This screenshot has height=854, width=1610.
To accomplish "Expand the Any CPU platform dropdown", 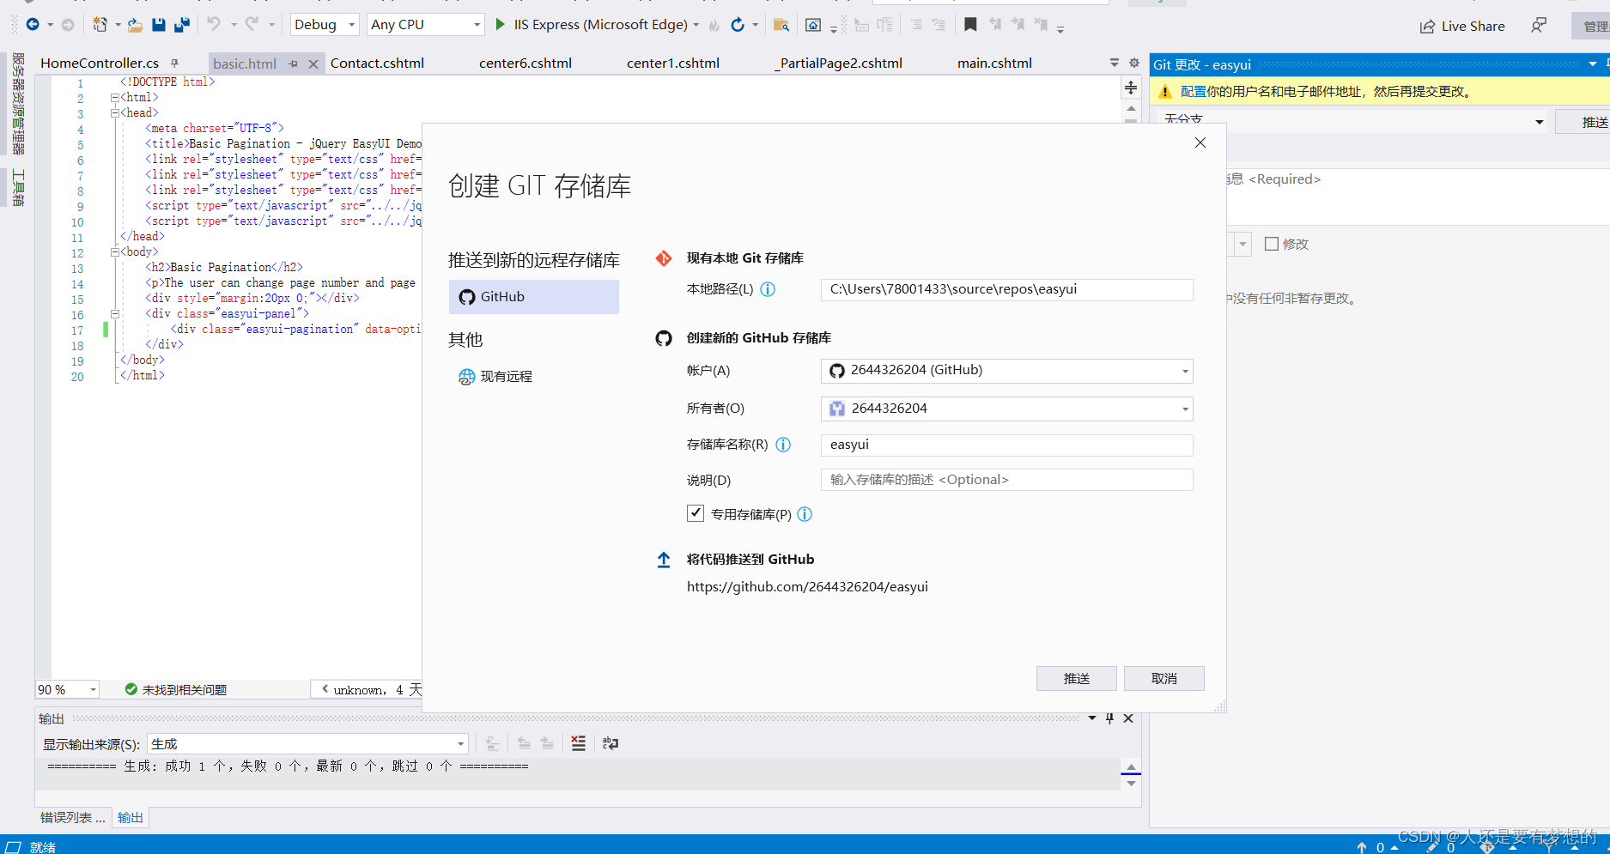I will [425, 24].
